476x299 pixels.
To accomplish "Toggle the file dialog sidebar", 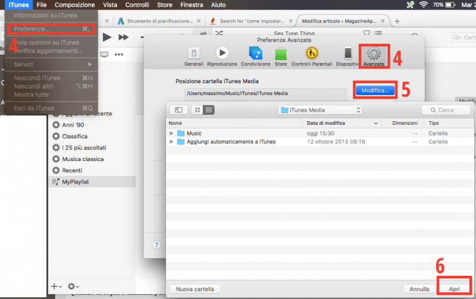I will (178, 110).
